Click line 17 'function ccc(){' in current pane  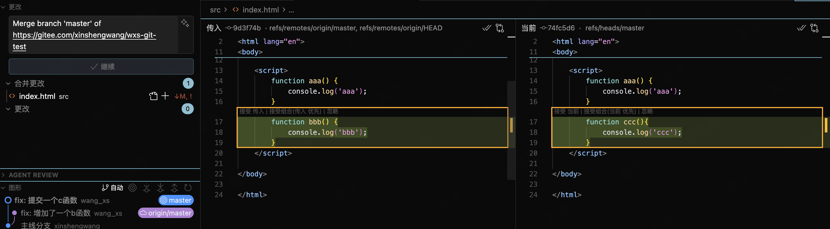coord(617,122)
